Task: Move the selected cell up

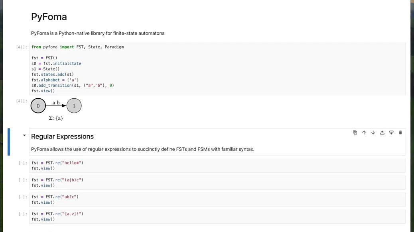Action: 364,133
